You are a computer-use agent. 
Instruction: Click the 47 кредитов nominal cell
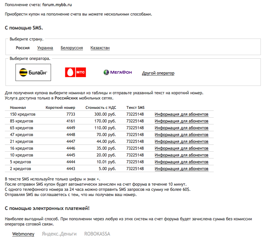22,135
